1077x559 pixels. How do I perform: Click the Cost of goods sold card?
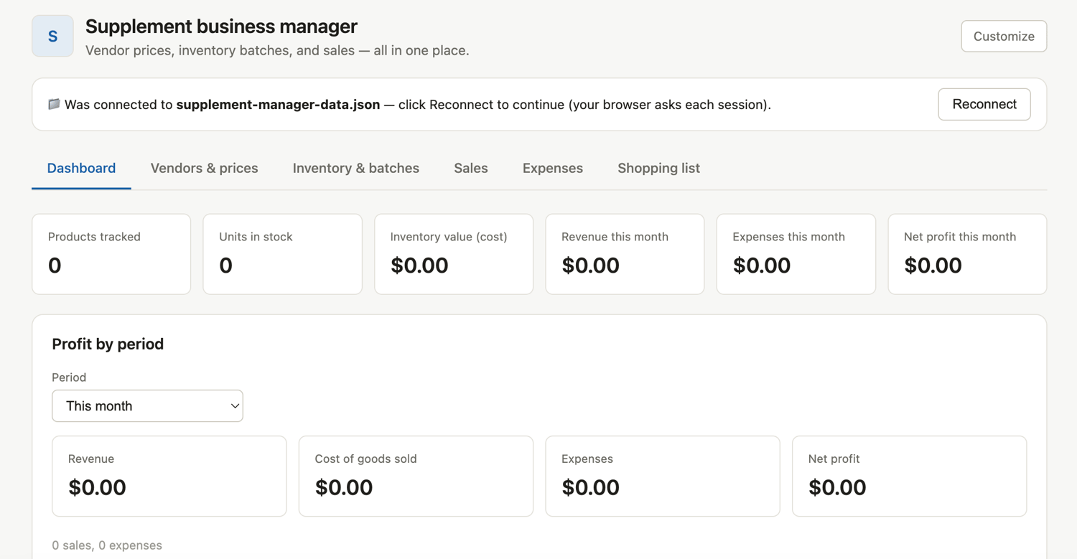(x=416, y=476)
